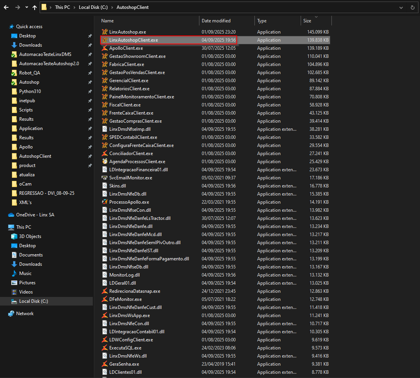
Task: Open chevron after 'This PC' in breadcrumb
Action: (74, 7)
